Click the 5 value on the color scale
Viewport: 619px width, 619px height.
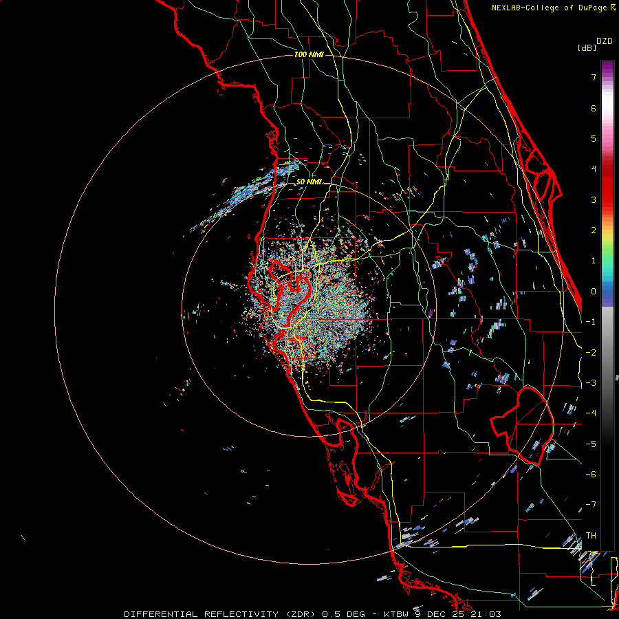click(x=594, y=138)
